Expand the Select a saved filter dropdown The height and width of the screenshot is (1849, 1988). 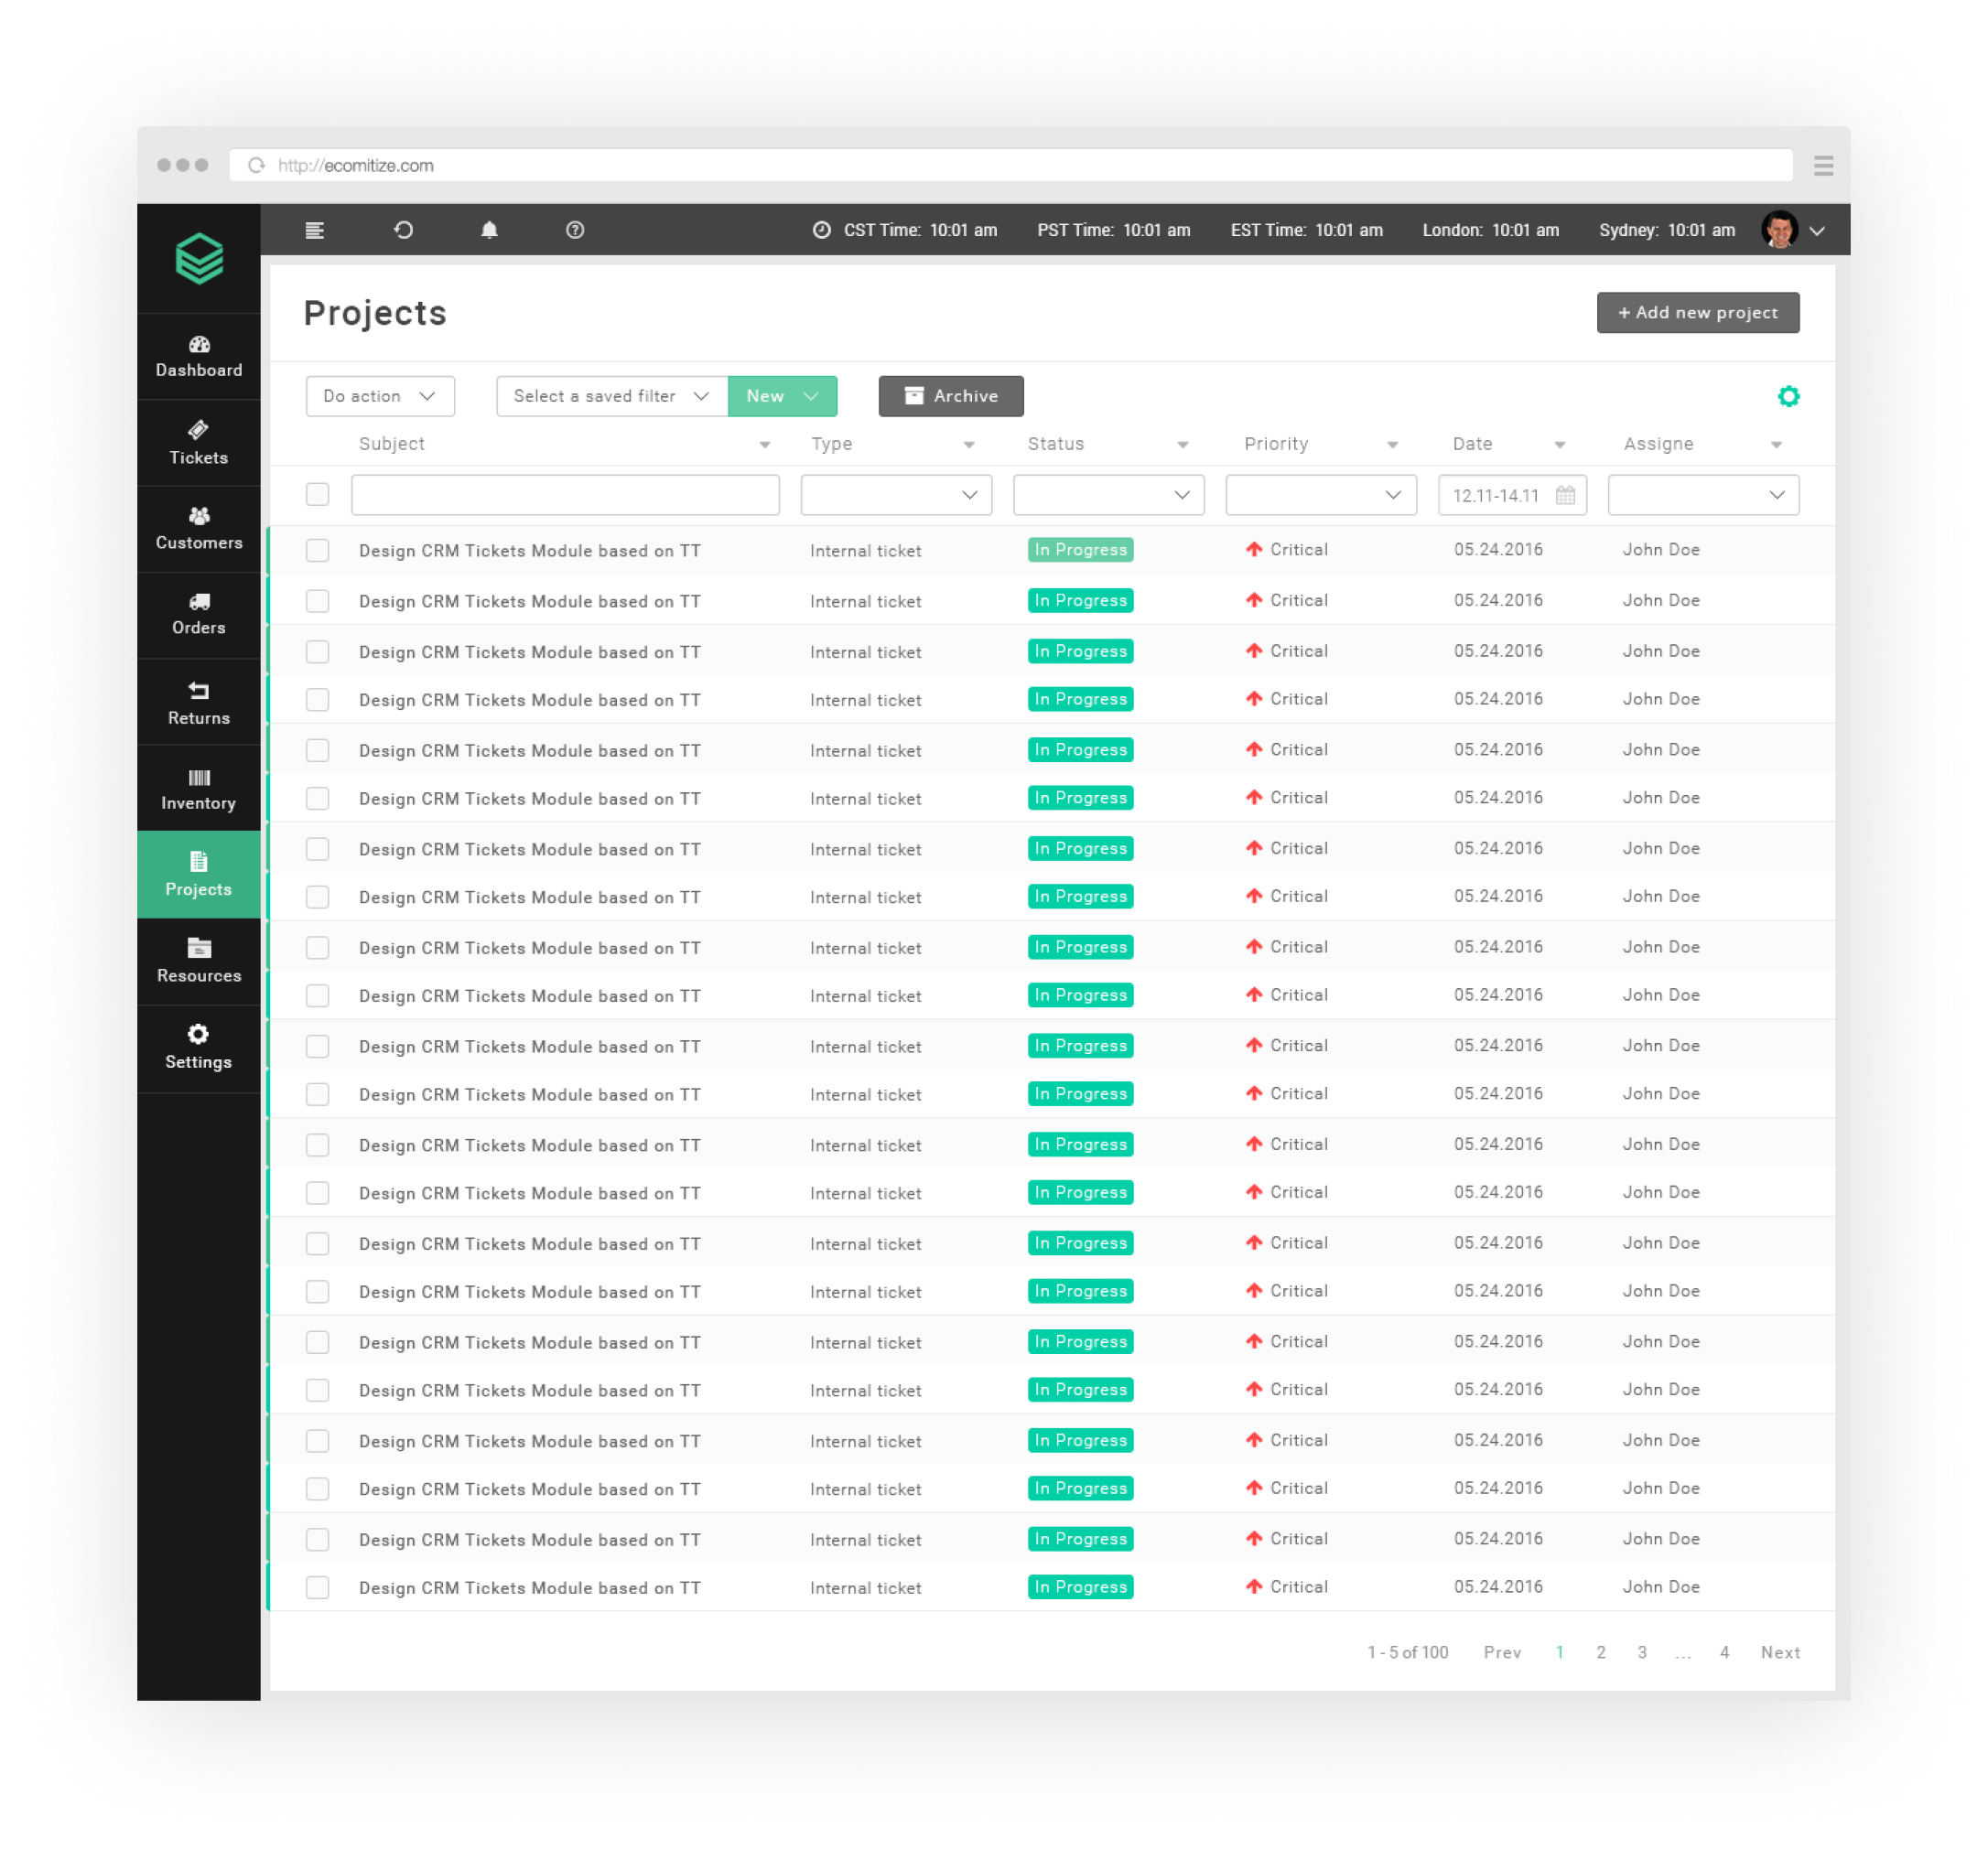(x=611, y=396)
